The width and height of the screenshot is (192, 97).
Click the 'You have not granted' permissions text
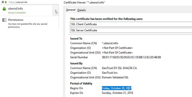[x=28, y=25]
